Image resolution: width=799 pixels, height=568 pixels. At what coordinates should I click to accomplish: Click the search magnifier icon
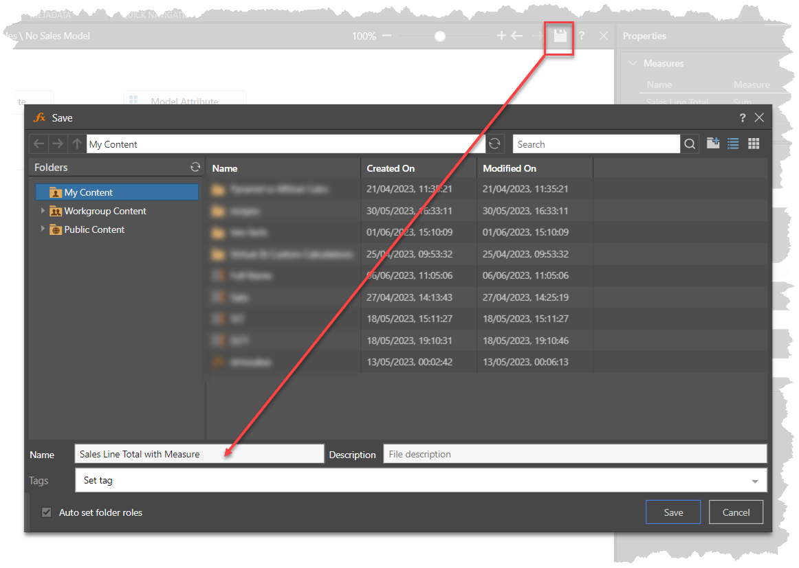click(690, 144)
